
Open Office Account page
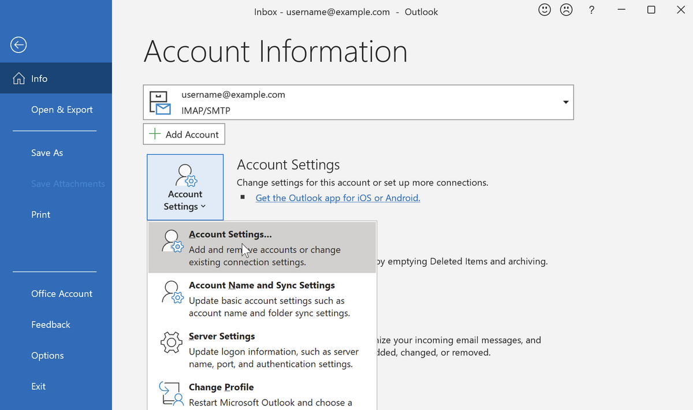pos(56,293)
